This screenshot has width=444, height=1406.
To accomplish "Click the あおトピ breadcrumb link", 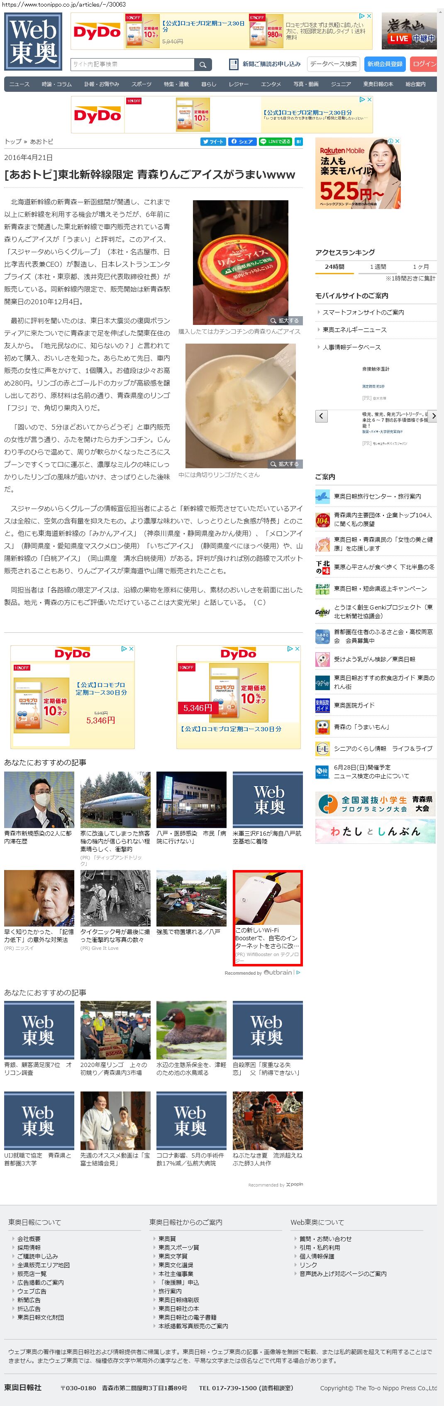I will pyautogui.click(x=42, y=141).
